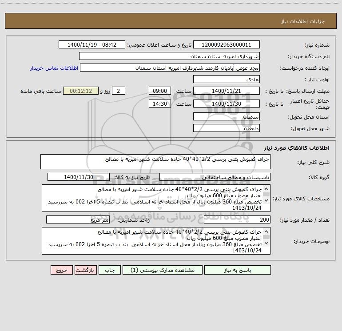The image size is (342, 331).
Task: Click the priority field 'عادی'
Action: 227,79
